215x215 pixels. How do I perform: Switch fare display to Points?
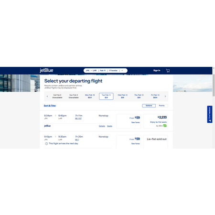point(161,106)
